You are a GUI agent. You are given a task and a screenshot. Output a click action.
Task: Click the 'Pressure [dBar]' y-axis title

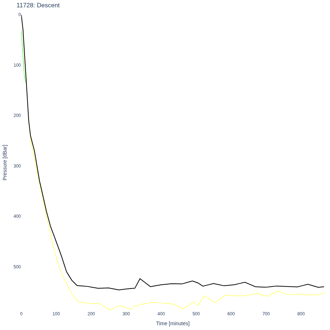[x=5, y=162]
